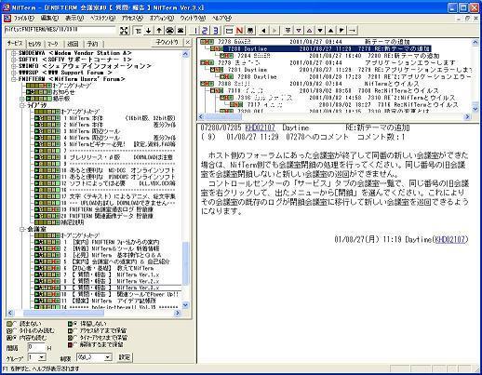Open the ファイル menu

point(23,18)
